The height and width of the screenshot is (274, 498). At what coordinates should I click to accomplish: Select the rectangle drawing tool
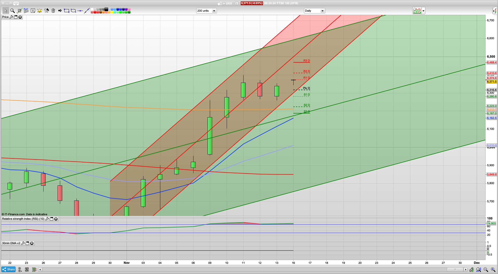[x=66, y=11]
